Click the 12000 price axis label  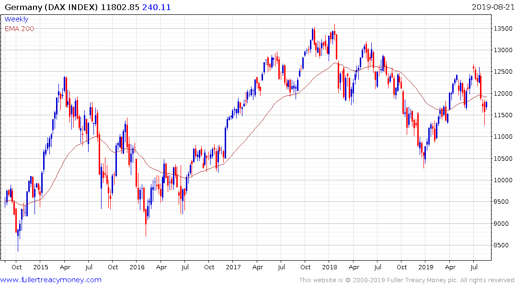pyautogui.click(x=503, y=93)
